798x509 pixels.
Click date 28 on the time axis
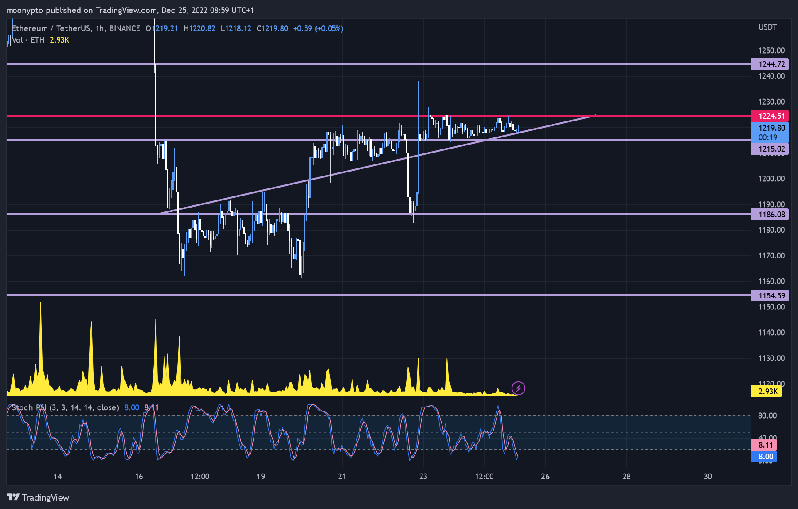pos(626,477)
